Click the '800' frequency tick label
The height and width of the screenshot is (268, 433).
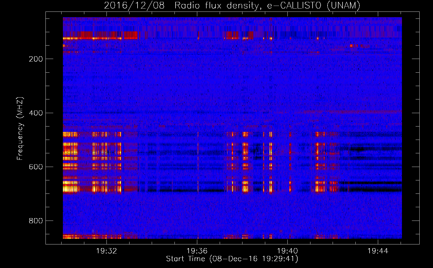[x=36, y=221]
